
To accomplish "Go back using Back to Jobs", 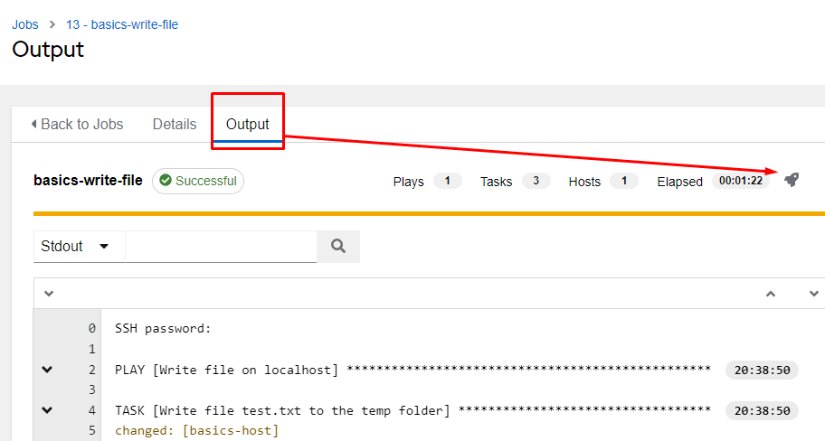I will (77, 124).
